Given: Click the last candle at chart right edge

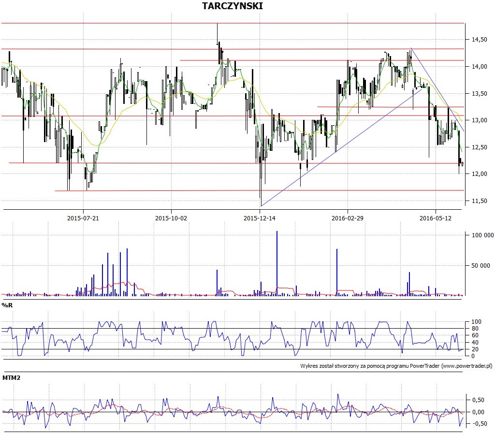Looking at the screenshot, I should (x=463, y=164).
